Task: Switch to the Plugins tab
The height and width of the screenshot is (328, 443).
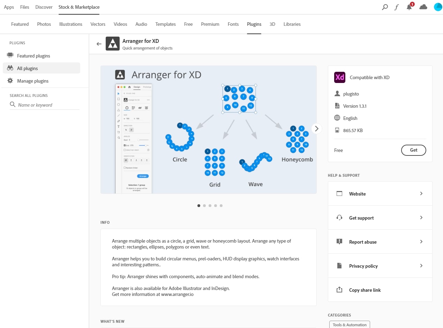Action: 254,24
